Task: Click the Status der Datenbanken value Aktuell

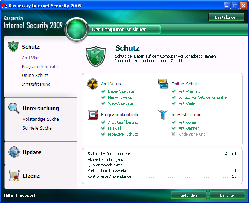Action: coord(231,154)
